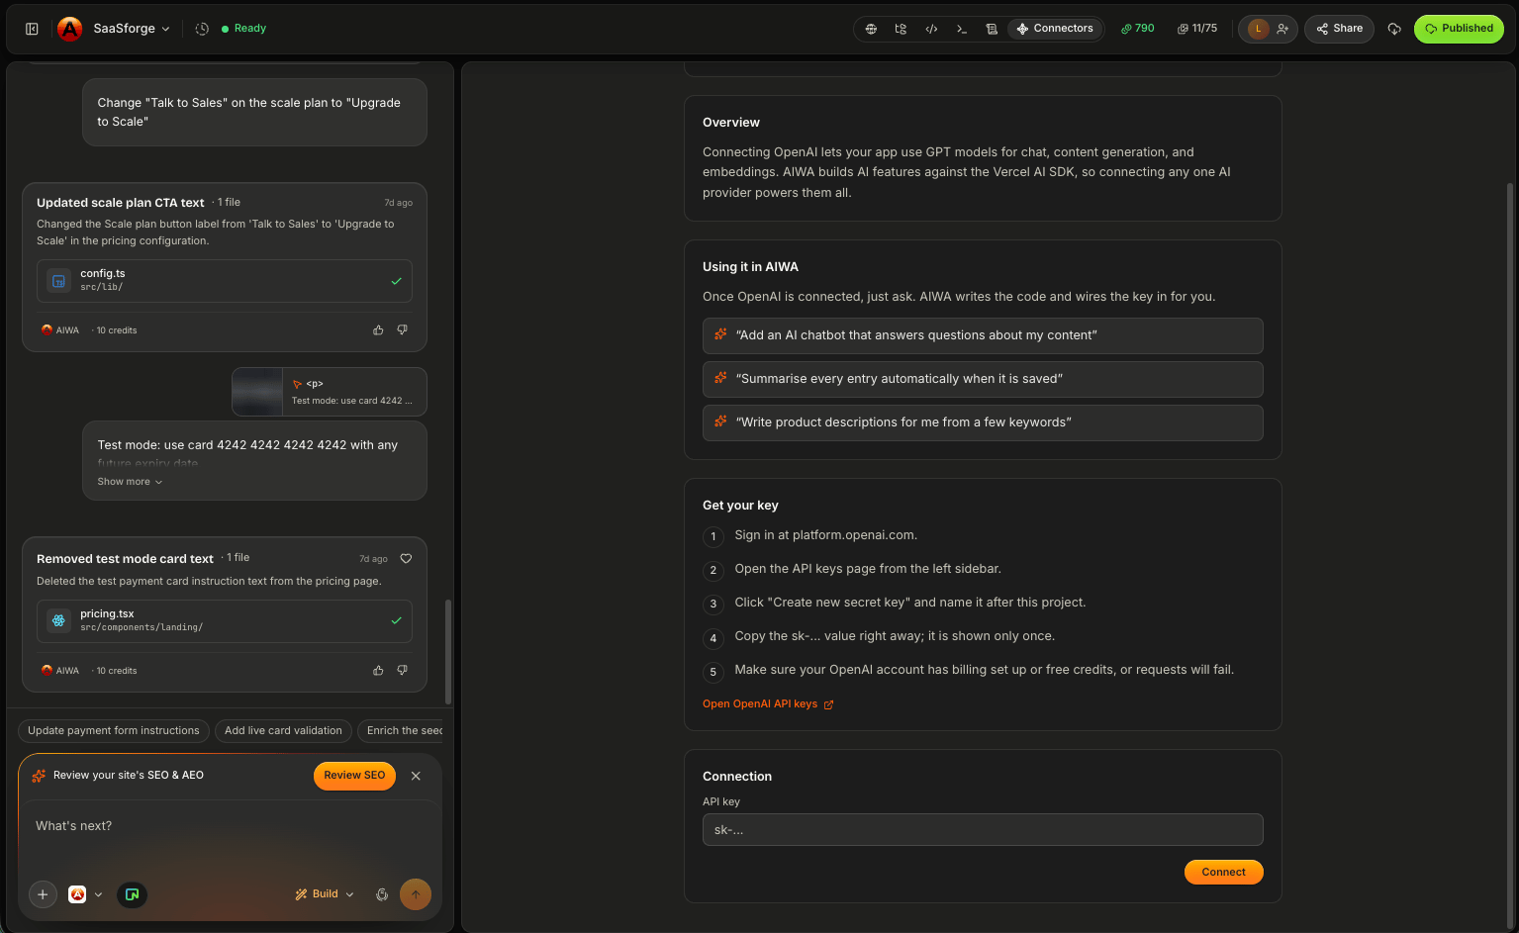Screen dimensions: 1519x933
Task: Open the code view icon
Action: [931, 29]
